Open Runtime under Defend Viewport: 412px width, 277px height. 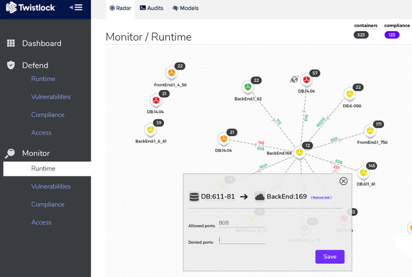point(43,79)
